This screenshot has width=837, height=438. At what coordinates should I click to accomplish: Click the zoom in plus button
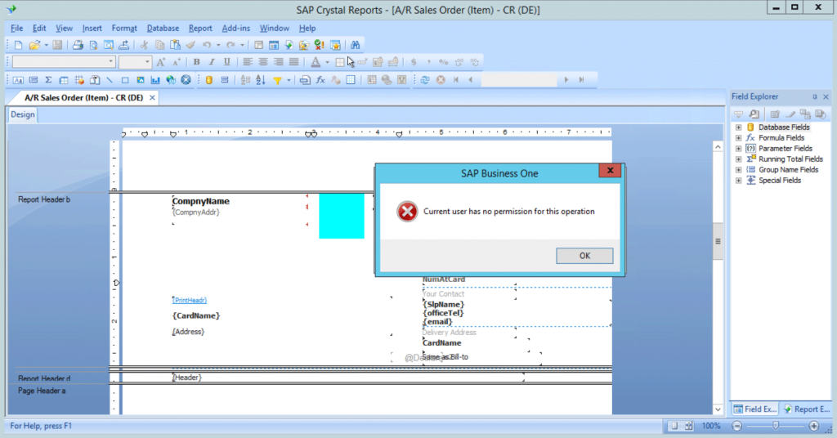tap(814, 426)
